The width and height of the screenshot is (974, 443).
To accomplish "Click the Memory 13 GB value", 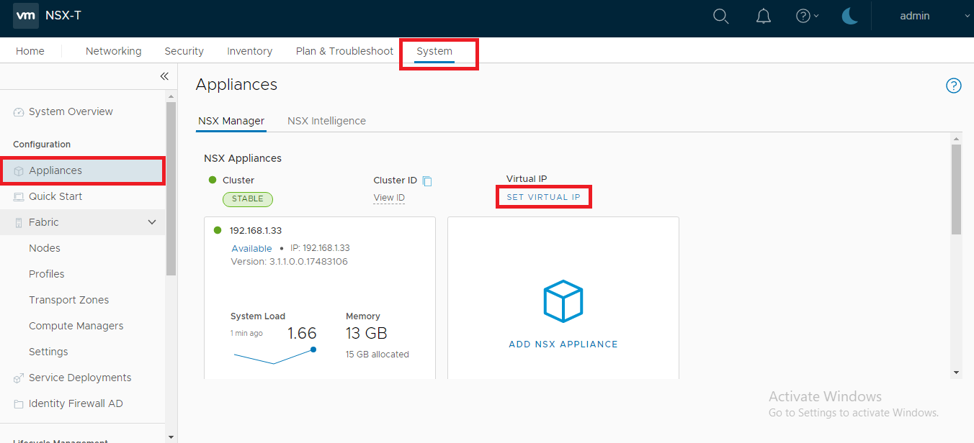I will (x=367, y=333).
